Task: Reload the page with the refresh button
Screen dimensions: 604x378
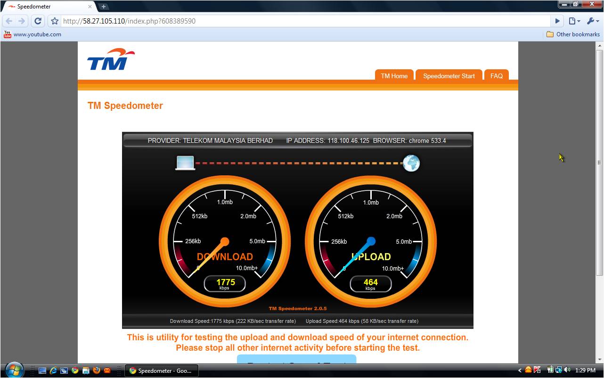Action: [x=38, y=21]
